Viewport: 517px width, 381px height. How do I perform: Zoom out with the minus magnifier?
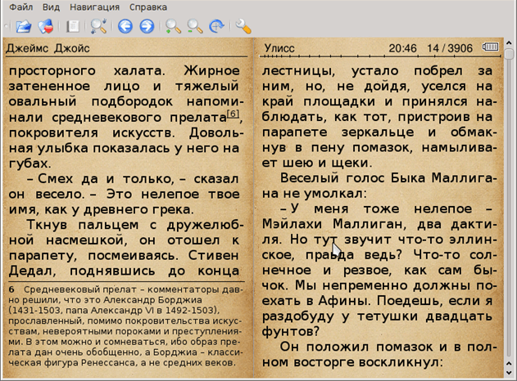[x=195, y=26]
